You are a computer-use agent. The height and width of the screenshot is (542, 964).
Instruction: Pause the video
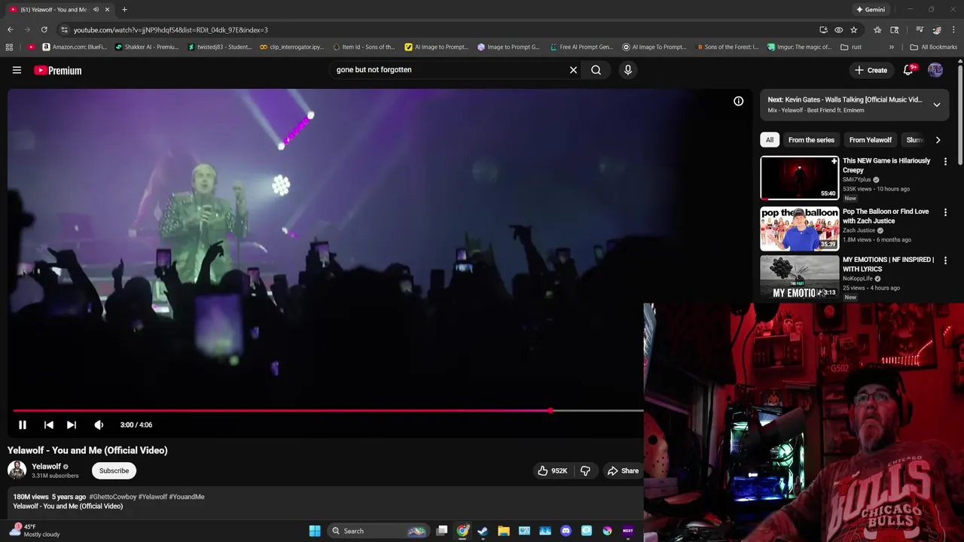tap(23, 425)
